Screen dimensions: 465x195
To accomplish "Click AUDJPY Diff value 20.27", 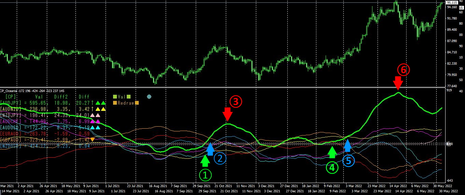I will tap(83, 103).
